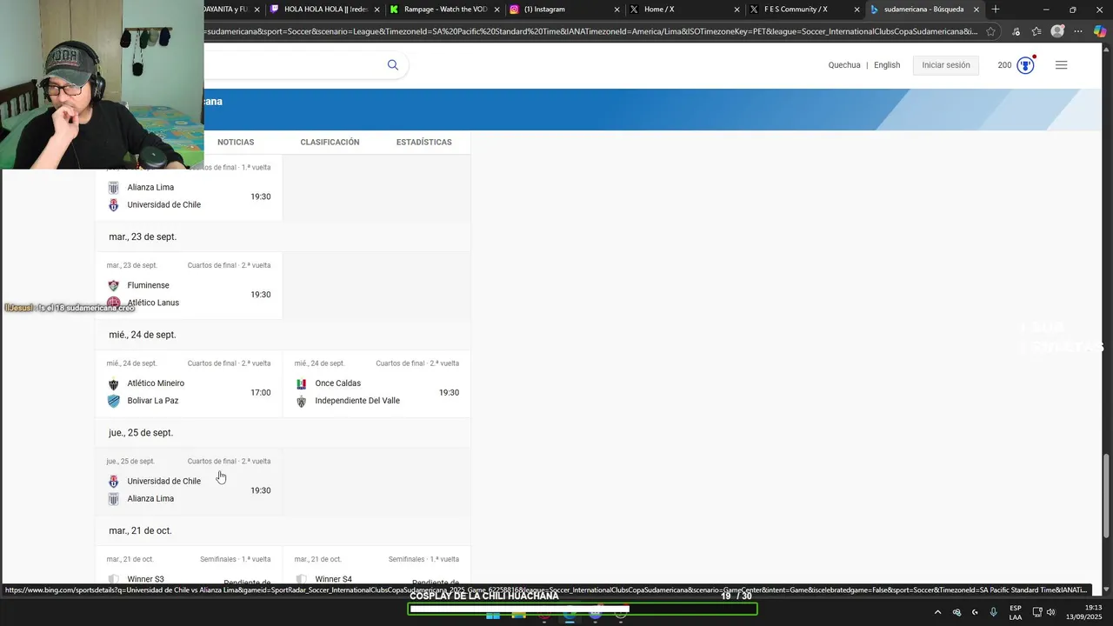The image size is (1113, 626).
Task: Click Bolivar La Paz team crest icon
Action: (x=113, y=401)
